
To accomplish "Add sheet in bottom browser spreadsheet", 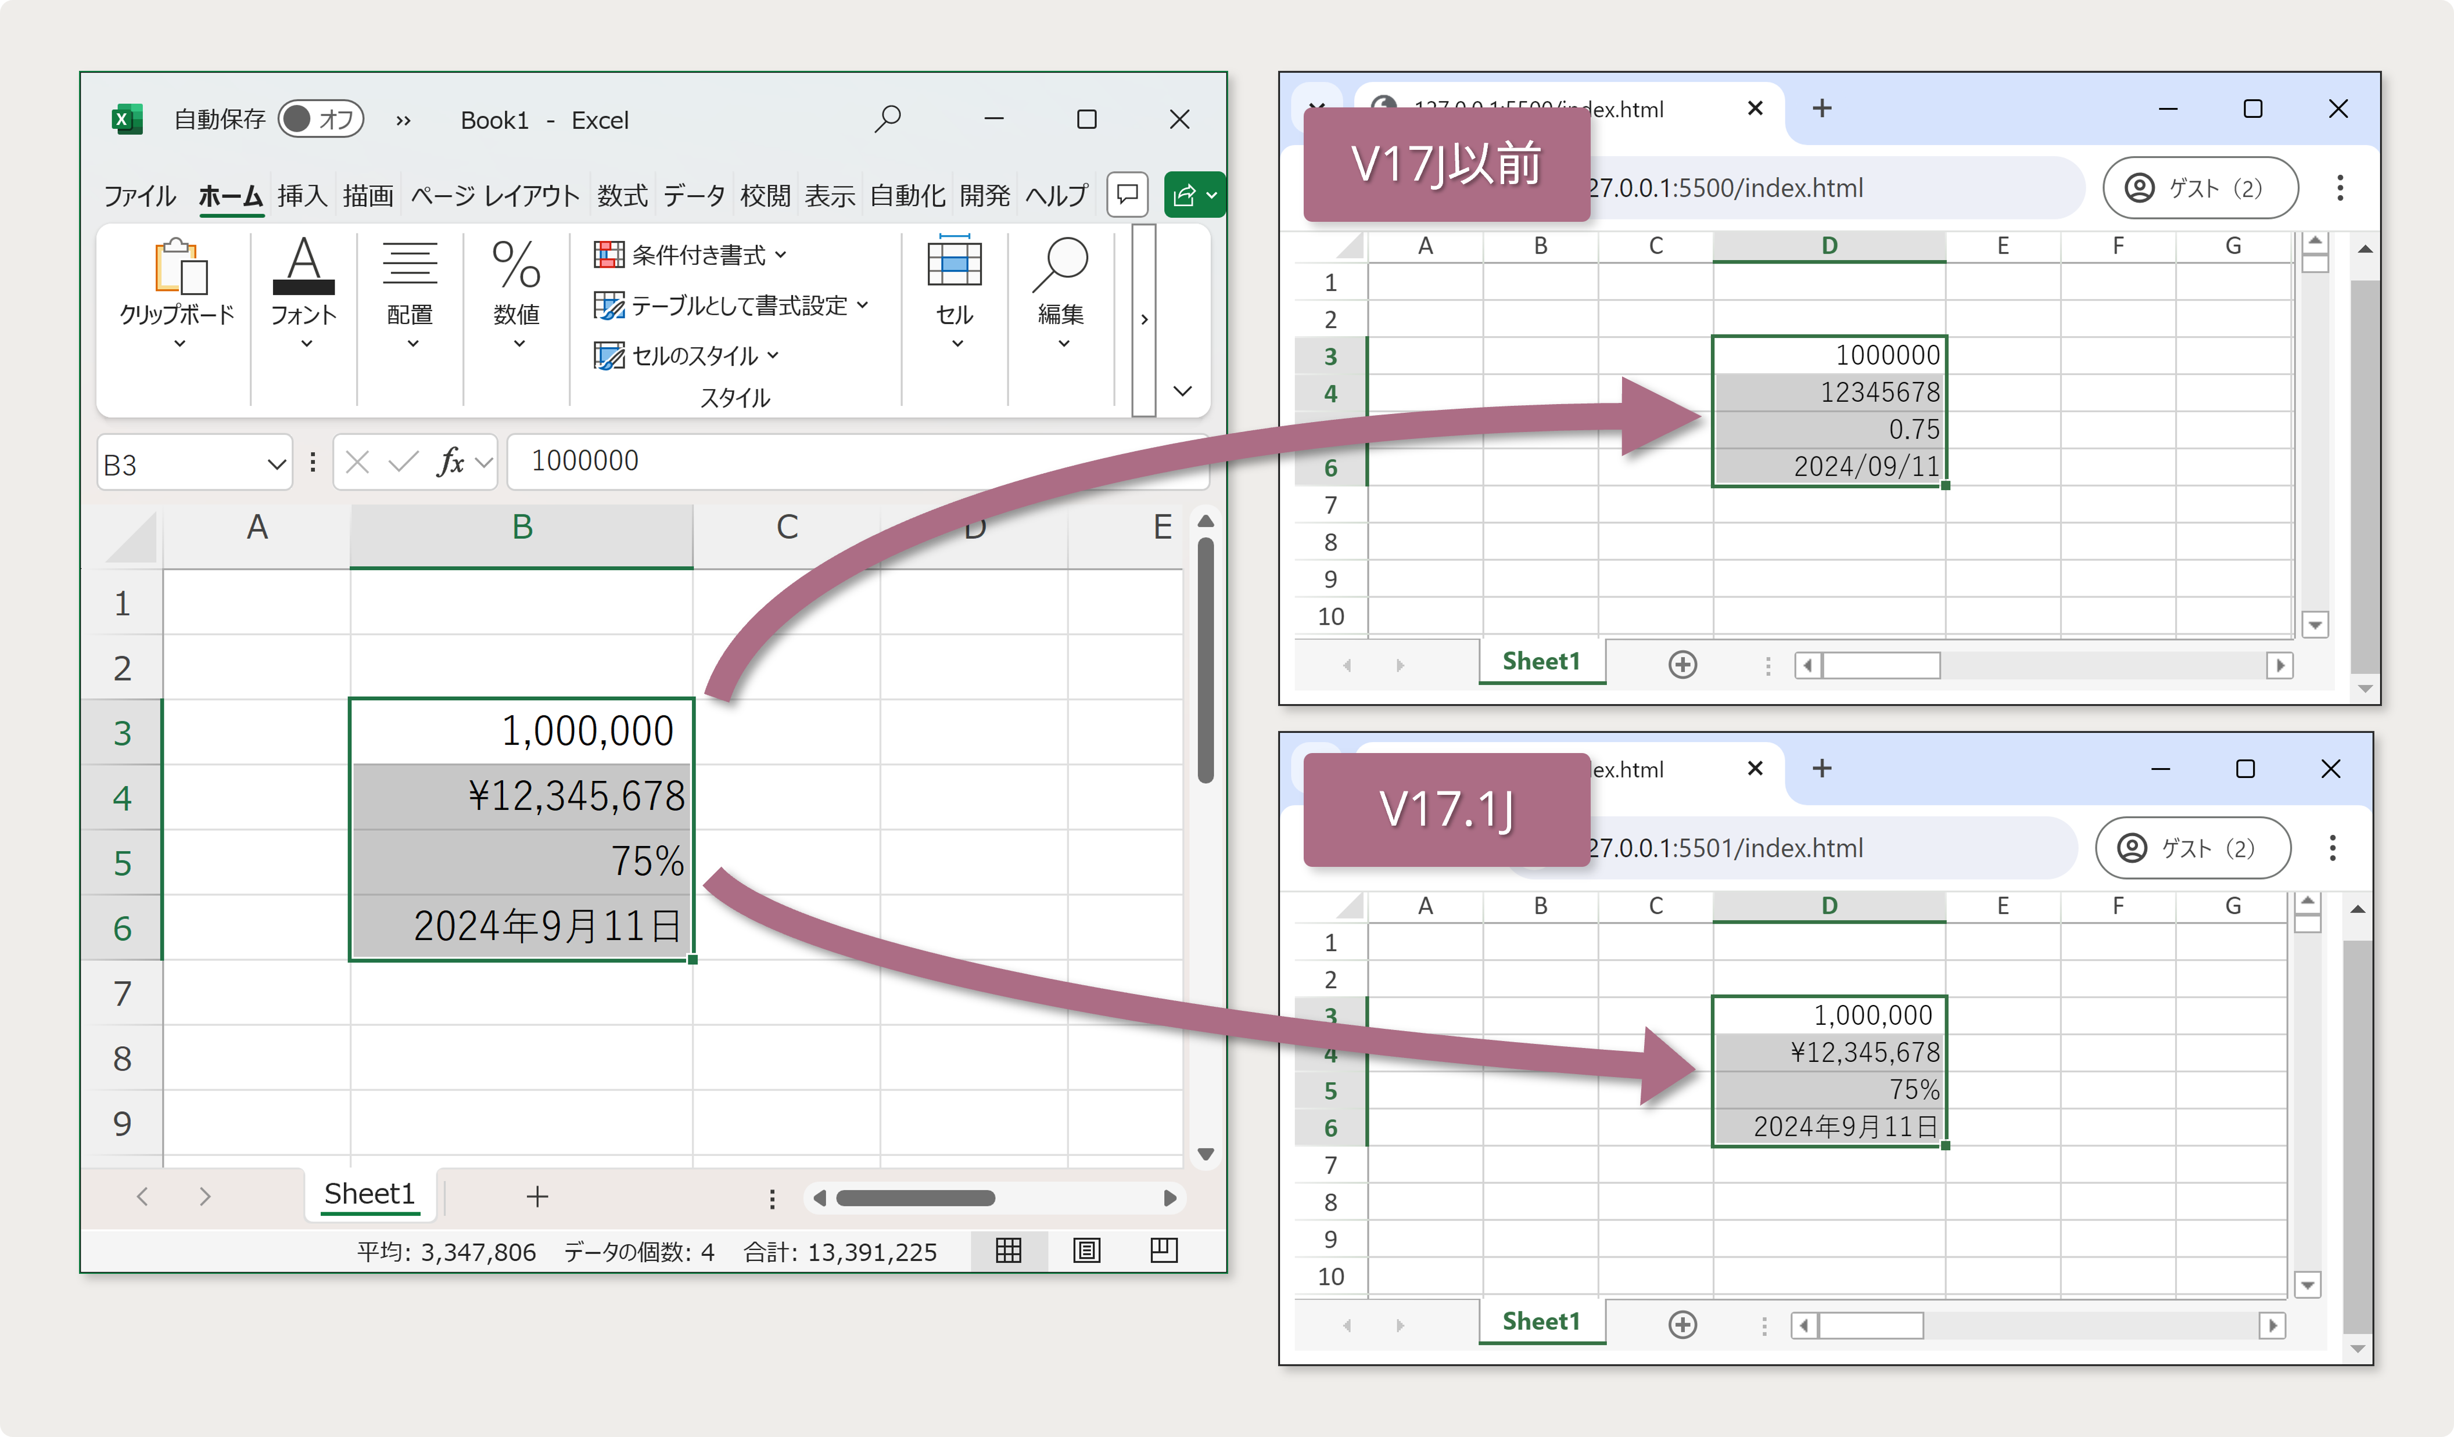I will click(x=1682, y=1324).
